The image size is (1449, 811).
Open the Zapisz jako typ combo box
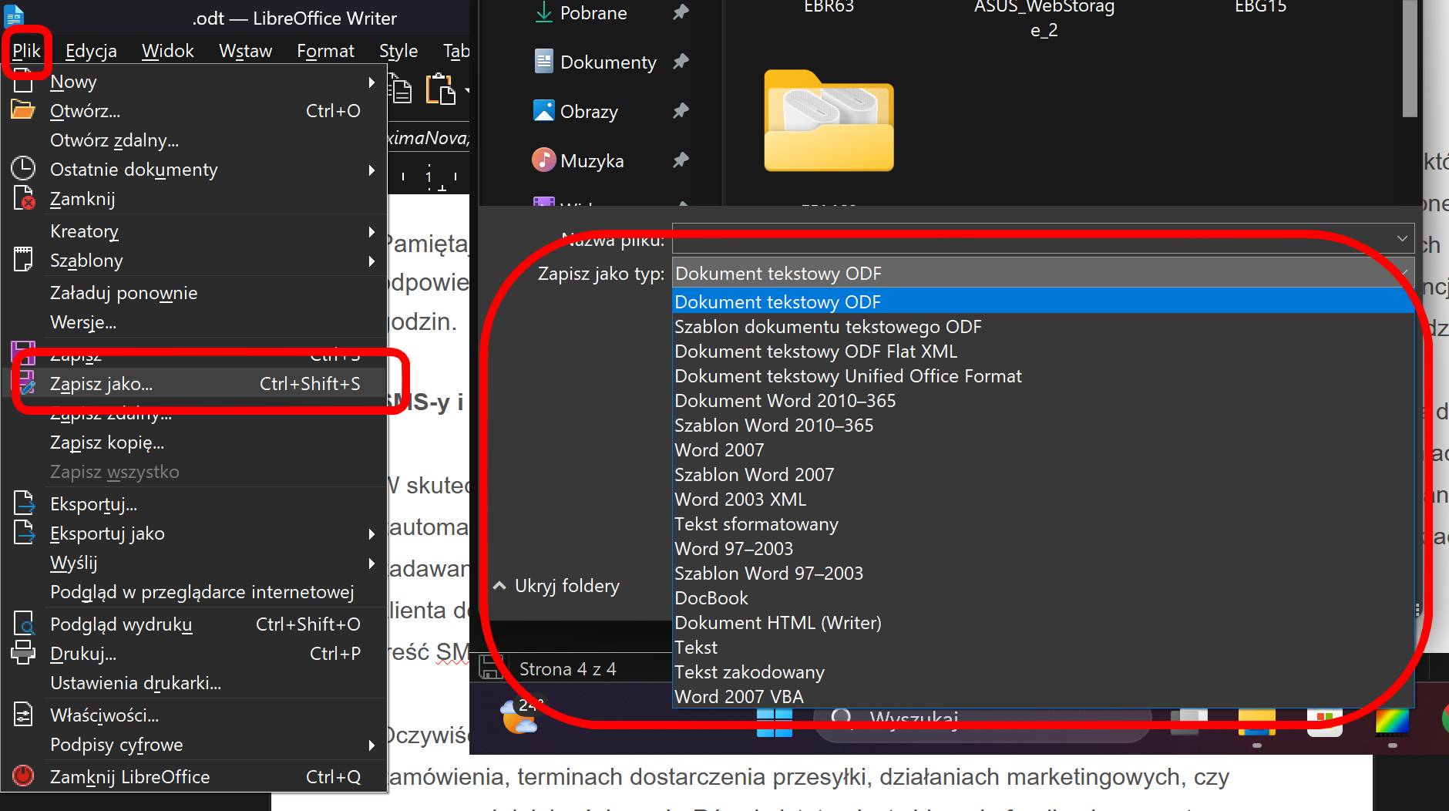[x=1043, y=273]
